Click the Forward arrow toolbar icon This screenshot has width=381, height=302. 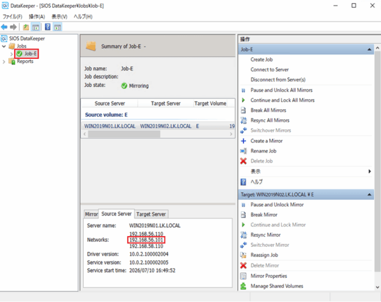point(13,27)
